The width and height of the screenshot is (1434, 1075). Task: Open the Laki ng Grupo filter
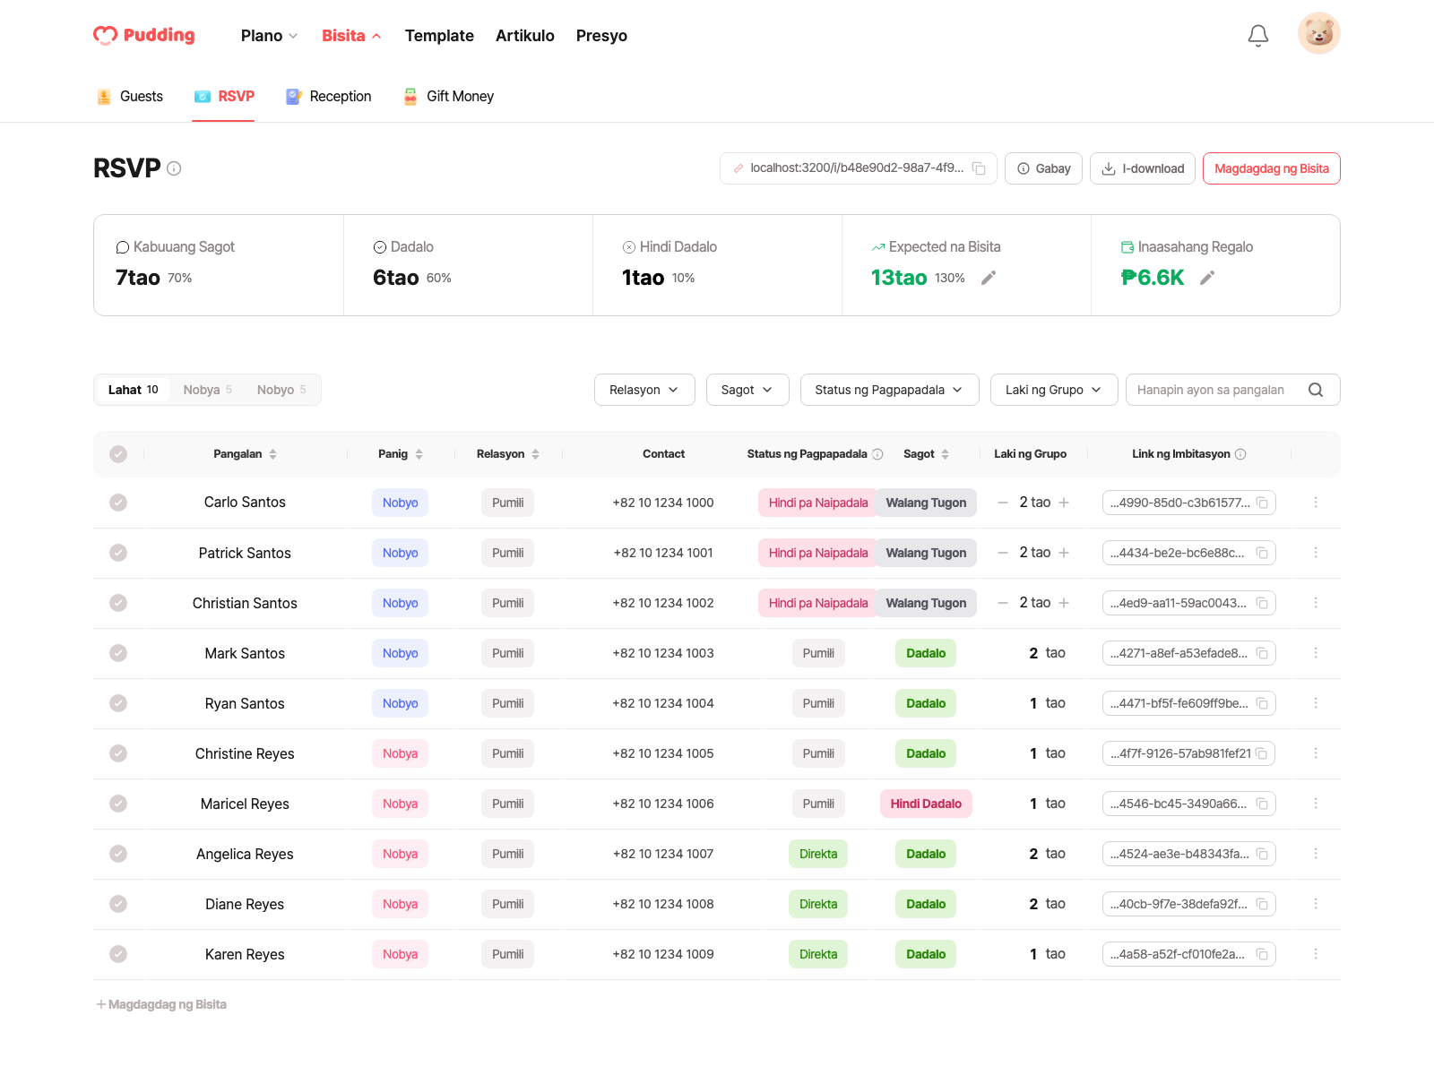1054,390
